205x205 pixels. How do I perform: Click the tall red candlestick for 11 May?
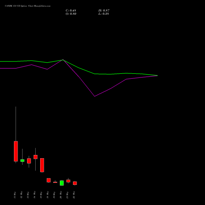coord(16,151)
